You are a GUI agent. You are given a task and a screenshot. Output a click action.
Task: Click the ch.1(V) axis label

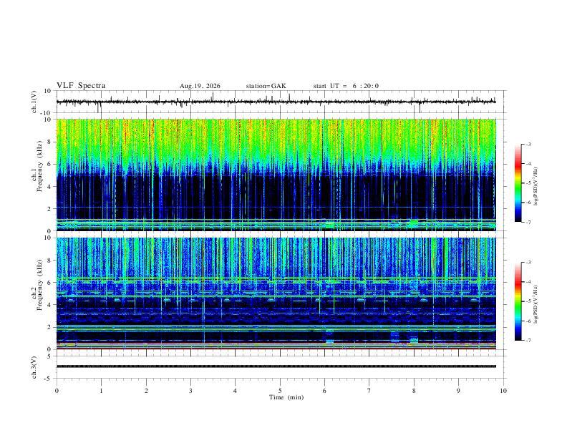(34, 102)
